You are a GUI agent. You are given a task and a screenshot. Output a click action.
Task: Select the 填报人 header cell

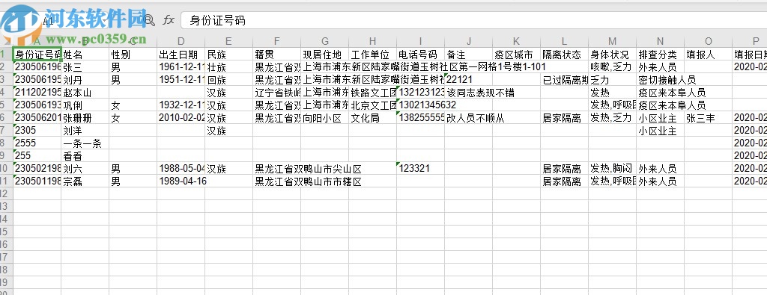click(709, 54)
